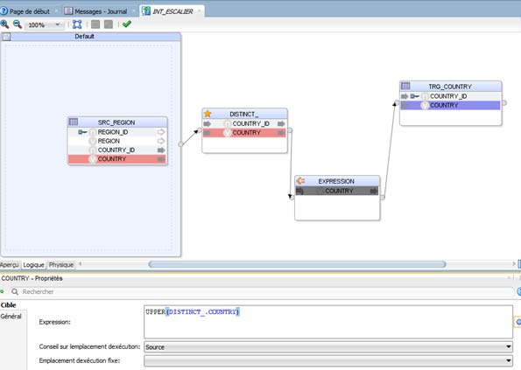
Task: Select the SRC_REGION table header
Action: coord(117,122)
